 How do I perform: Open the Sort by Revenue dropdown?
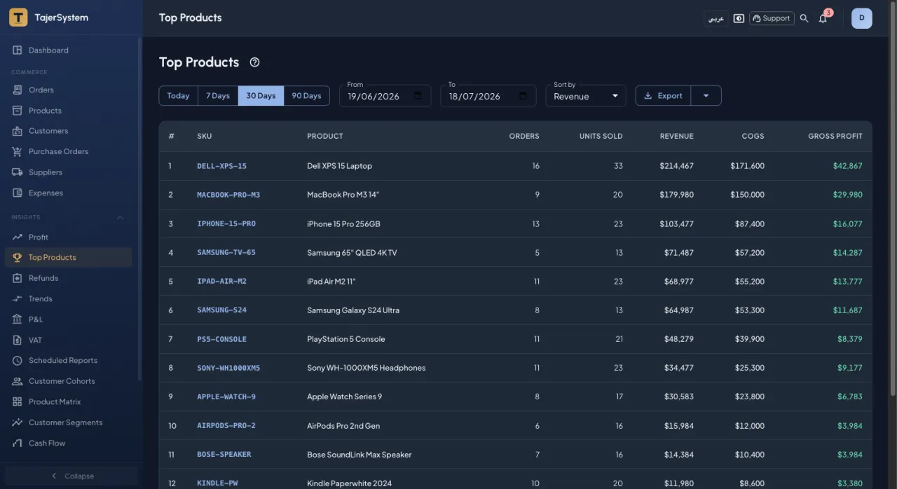[586, 96]
